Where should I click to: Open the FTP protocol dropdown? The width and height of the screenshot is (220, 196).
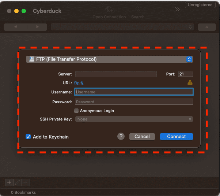[109, 59]
